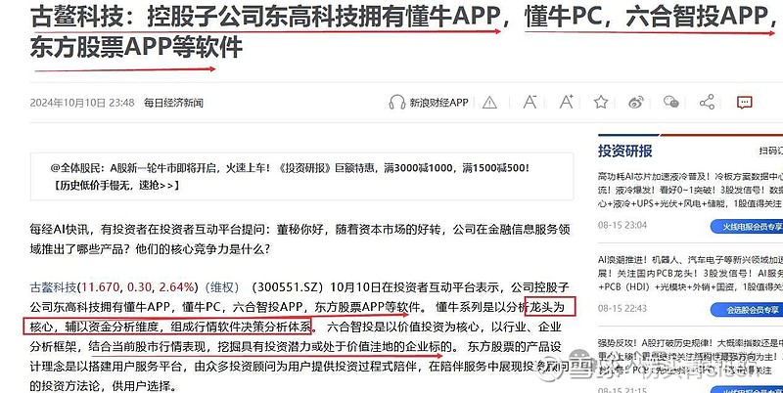783x393 pixels.
Task: Open the 古鳌科技 stock link
Action: pos(54,287)
